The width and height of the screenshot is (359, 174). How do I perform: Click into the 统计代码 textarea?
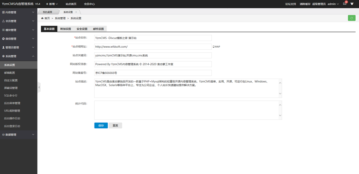188,110
